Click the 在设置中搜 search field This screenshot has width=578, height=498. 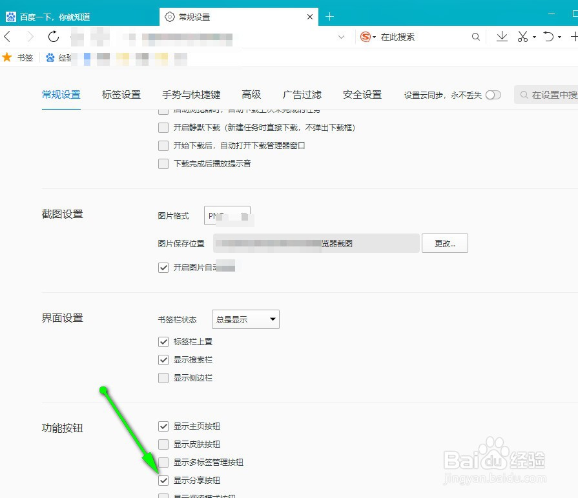[x=552, y=94]
